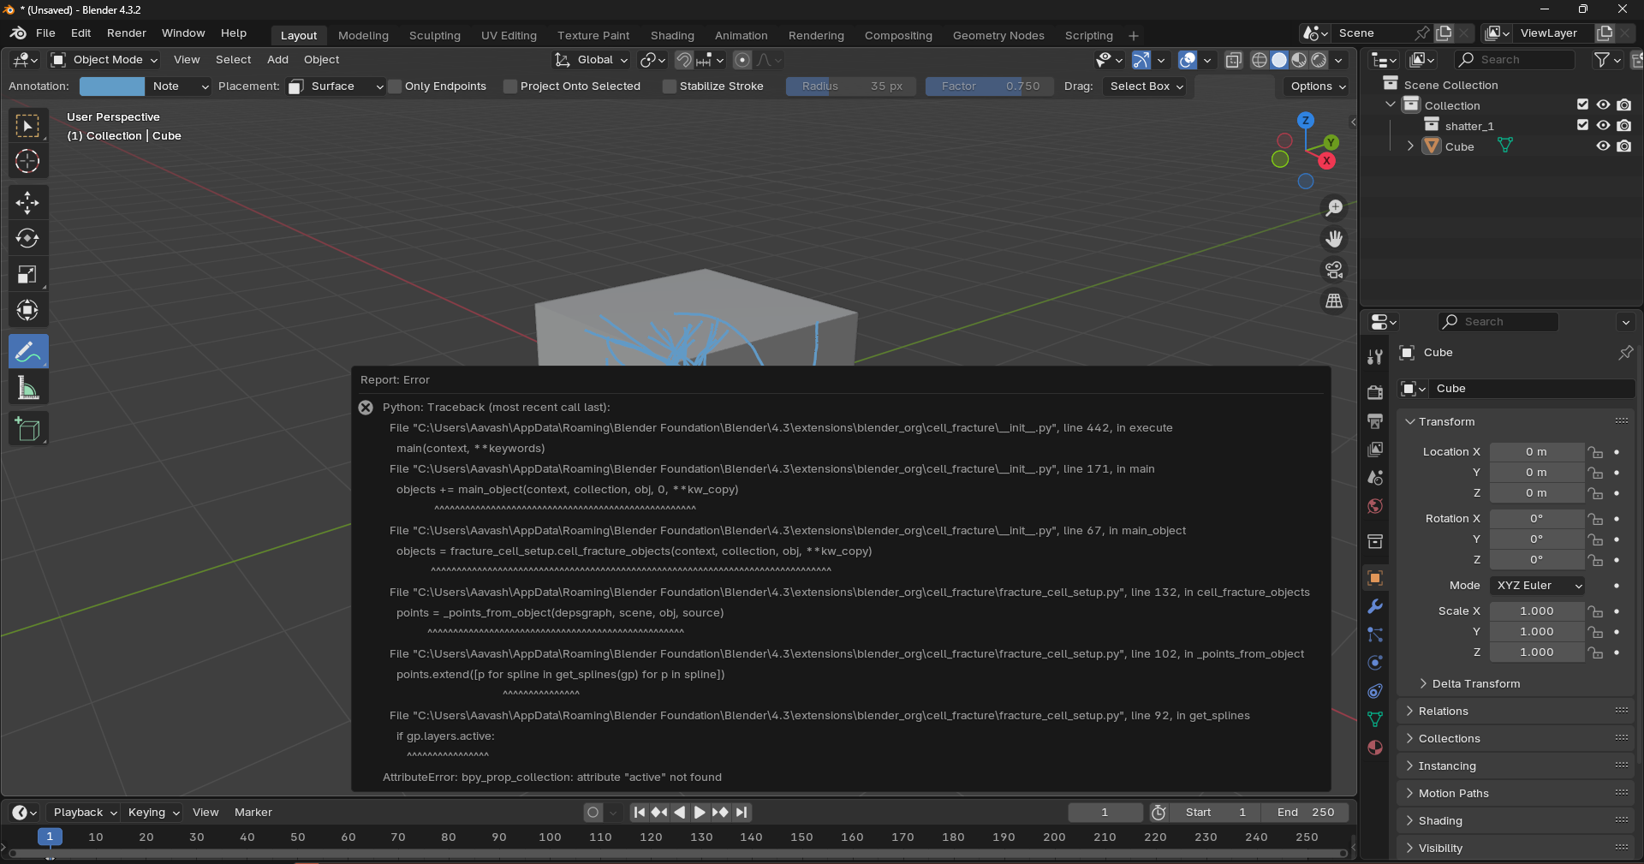Select the Select Box tool in toolbar

[x=27, y=127]
